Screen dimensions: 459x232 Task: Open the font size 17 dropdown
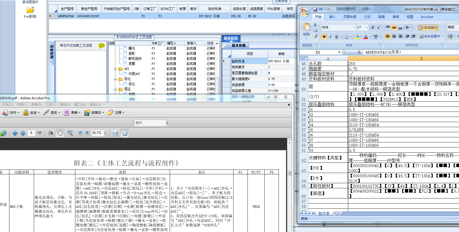pyautogui.click(x=367, y=27)
